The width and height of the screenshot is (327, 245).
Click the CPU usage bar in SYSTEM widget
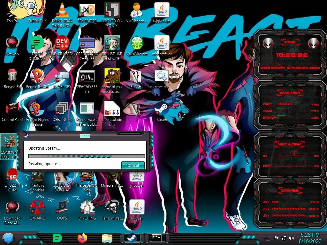(x=285, y=104)
